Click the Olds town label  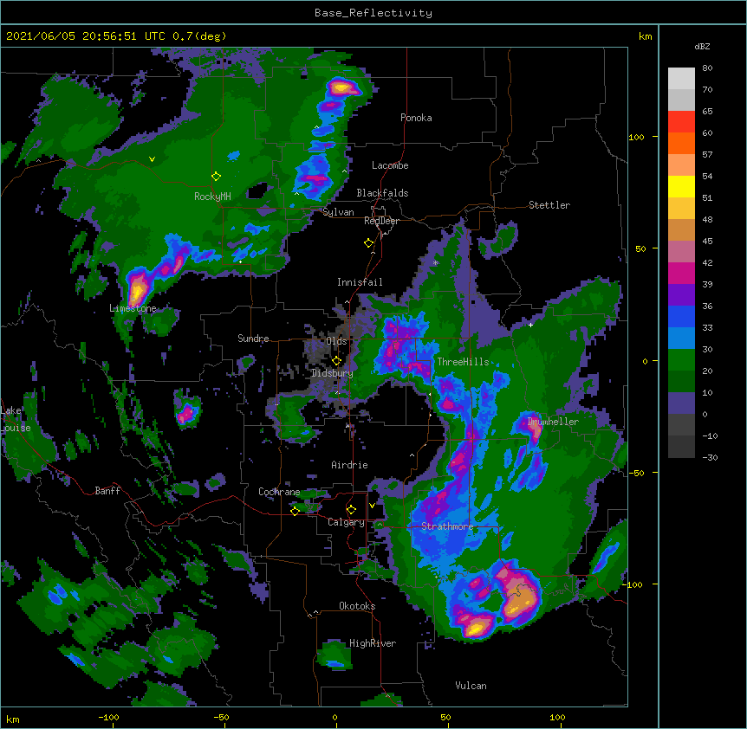336,341
